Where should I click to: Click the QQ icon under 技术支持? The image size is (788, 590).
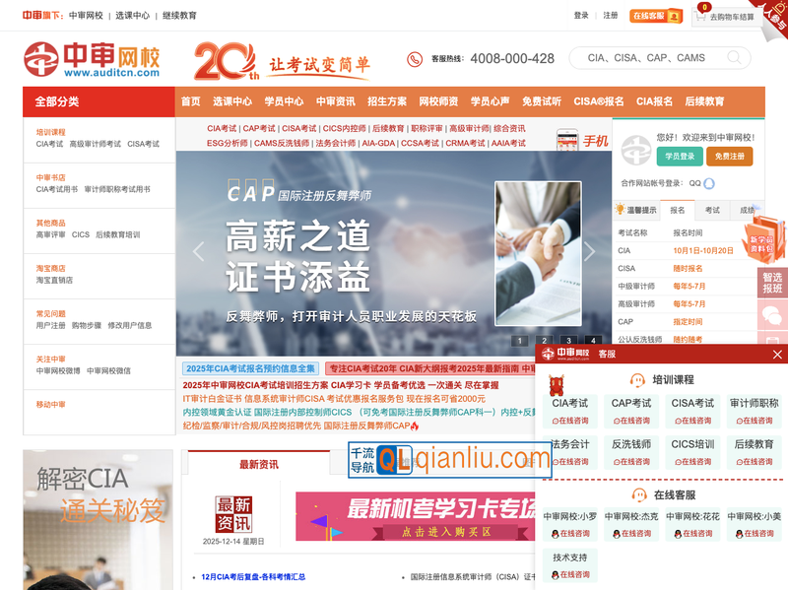tap(556, 574)
